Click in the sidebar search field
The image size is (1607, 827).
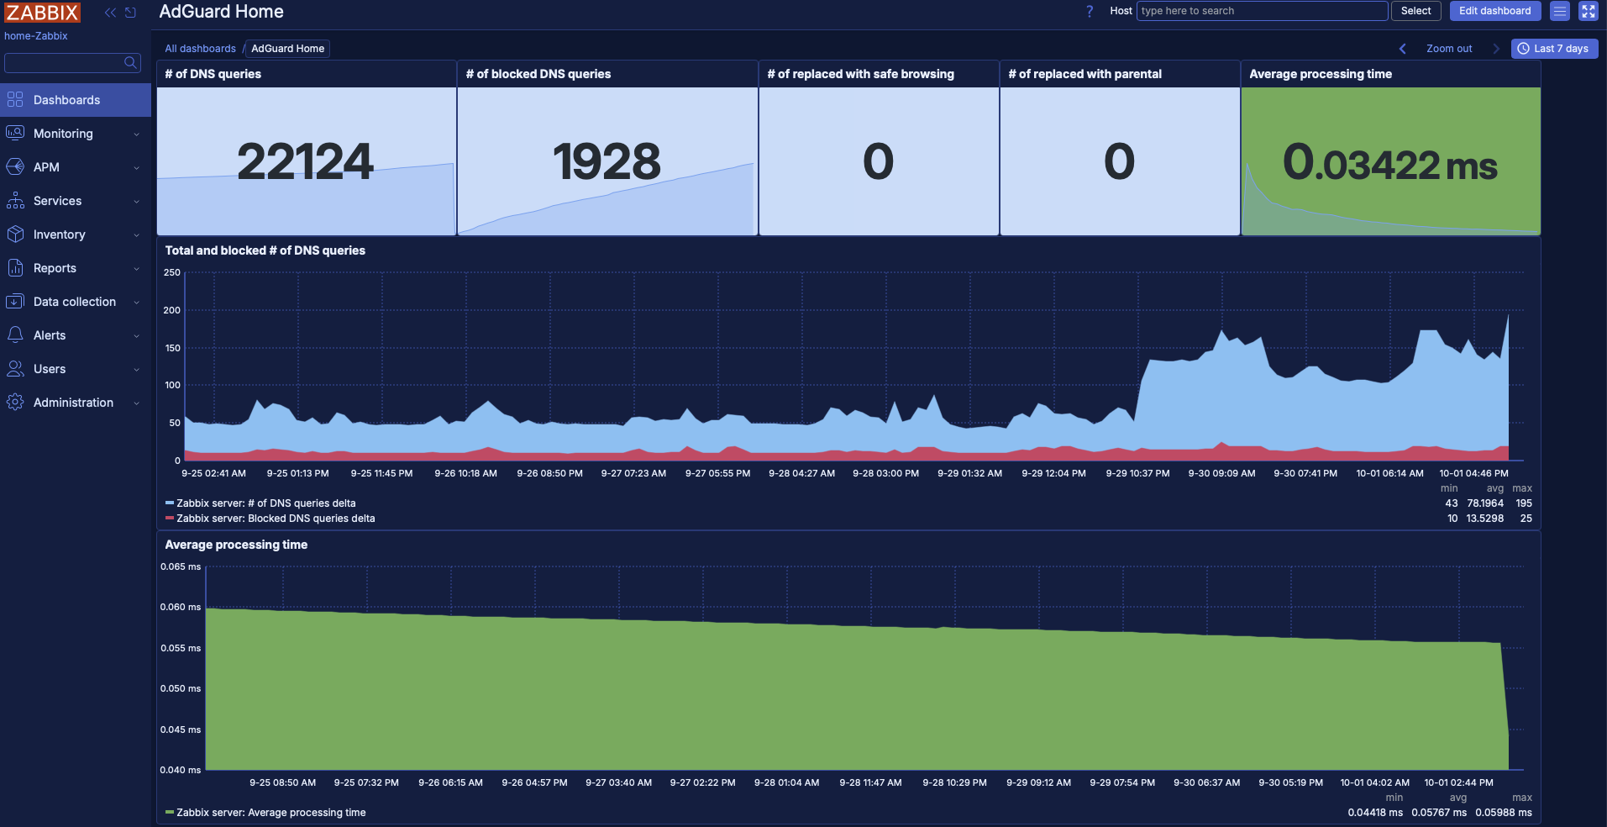click(72, 62)
